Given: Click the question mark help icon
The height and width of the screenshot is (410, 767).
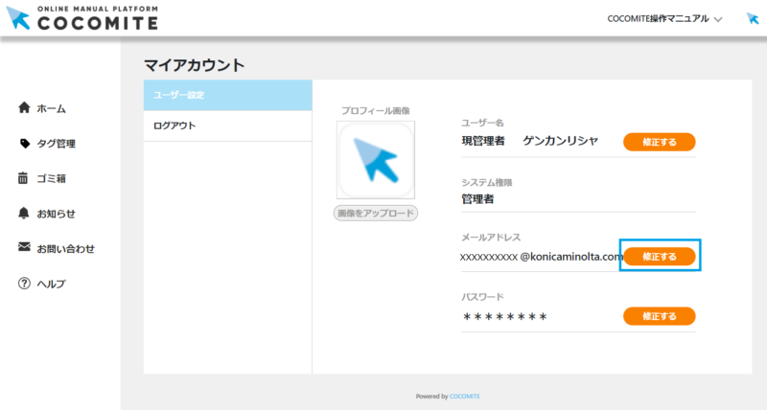Looking at the screenshot, I should pyautogui.click(x=25, y=284).
